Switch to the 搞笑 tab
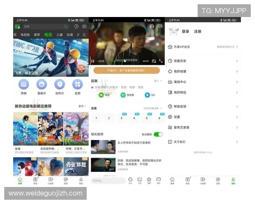 [37, 35]
